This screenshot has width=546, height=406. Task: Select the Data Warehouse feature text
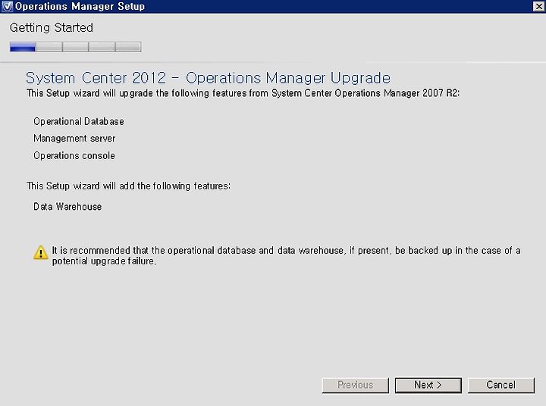pyautogui.click(x=67, y=207)
